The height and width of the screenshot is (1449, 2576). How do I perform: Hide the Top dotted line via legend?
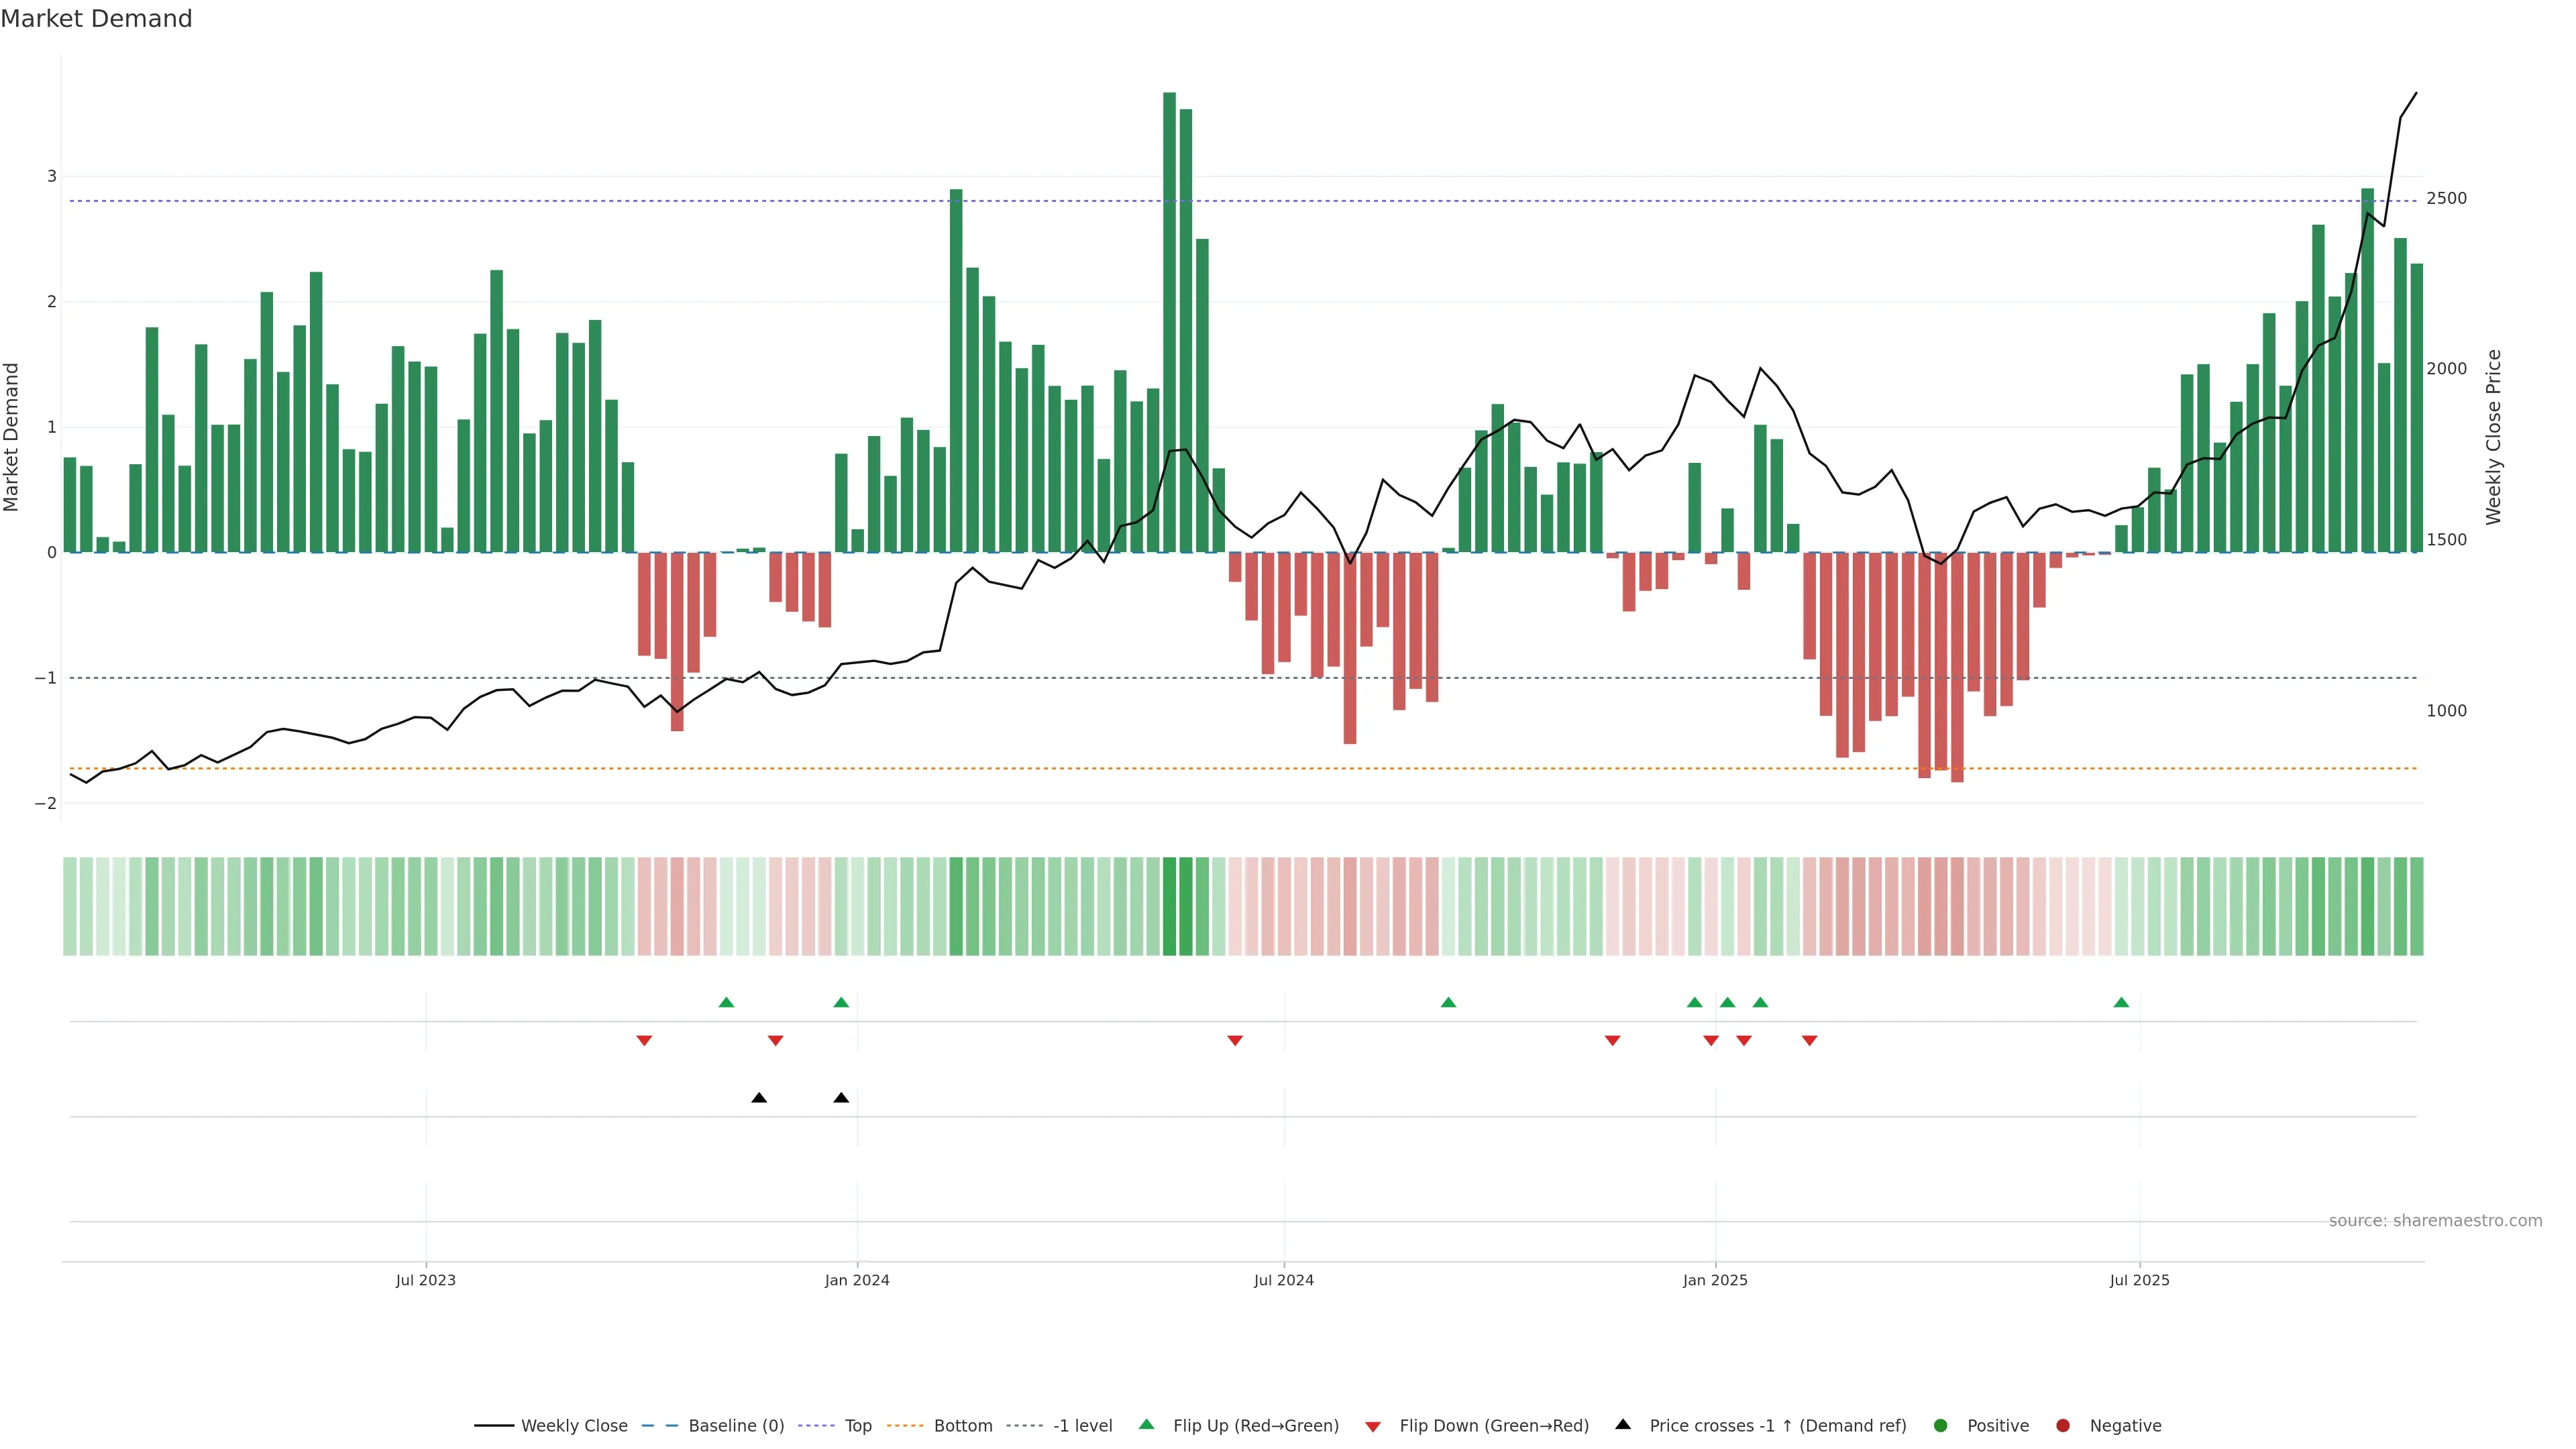[x=857, y=1426]
